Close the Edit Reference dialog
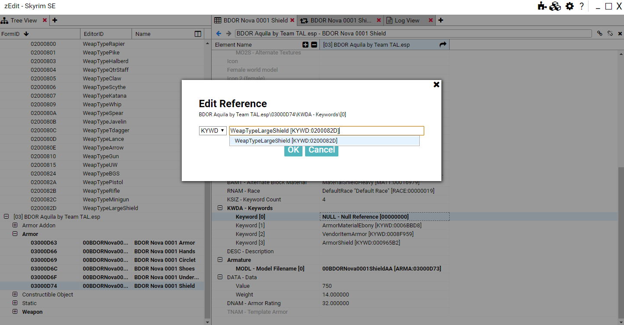The image size is (624, 325). 436,85
